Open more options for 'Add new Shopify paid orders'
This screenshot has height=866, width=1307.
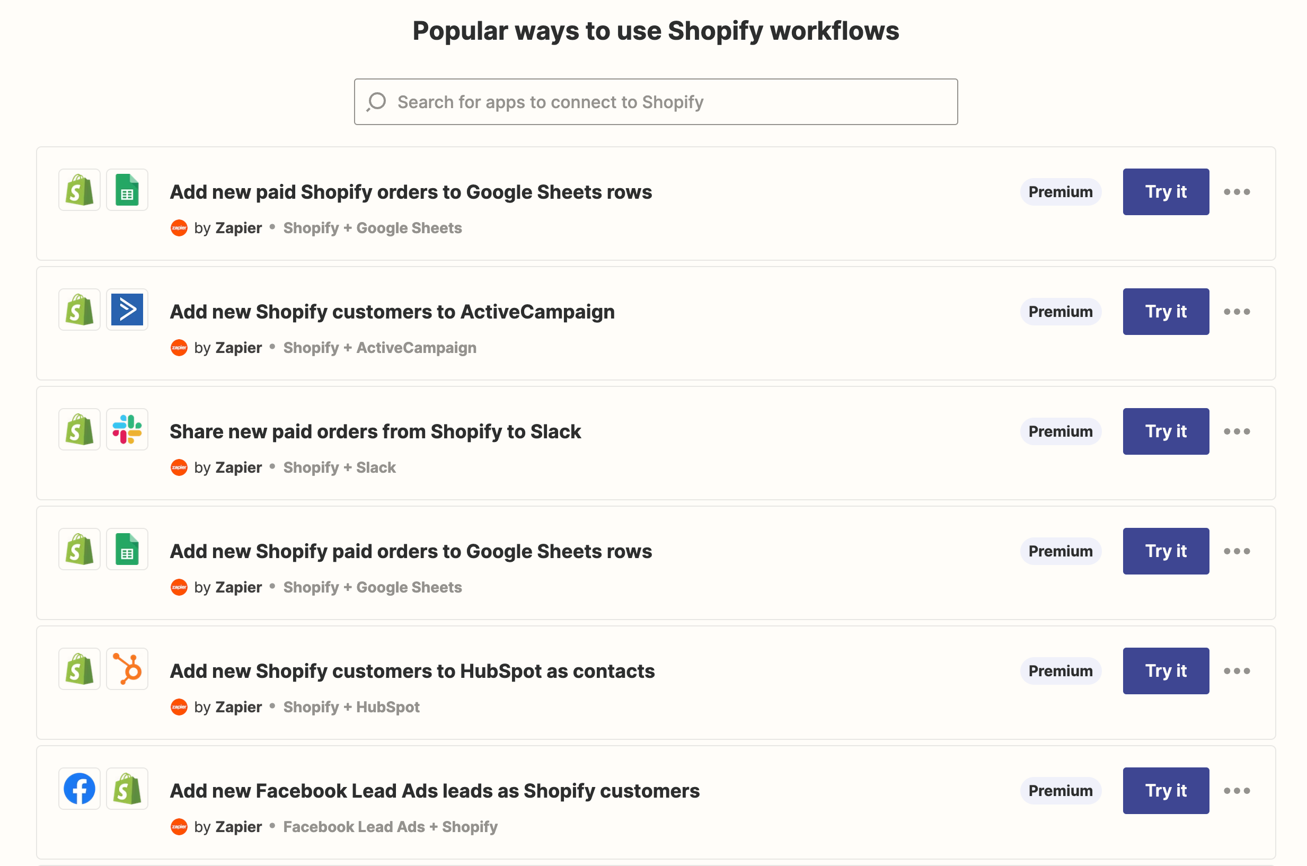click(x=1237, y=551)
